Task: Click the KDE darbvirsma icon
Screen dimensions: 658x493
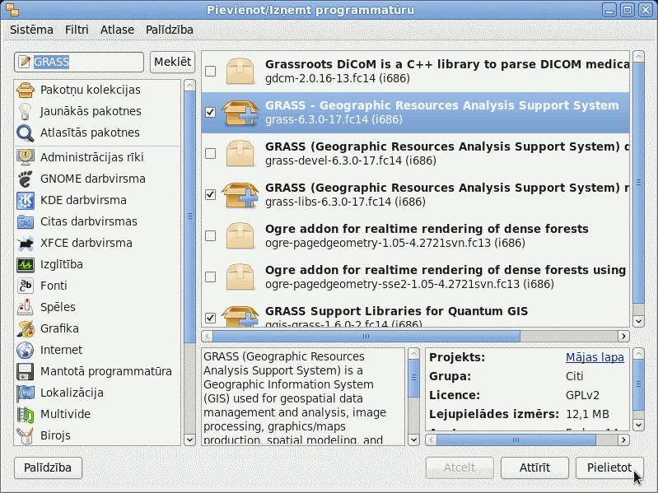Action: pos(26,200)
